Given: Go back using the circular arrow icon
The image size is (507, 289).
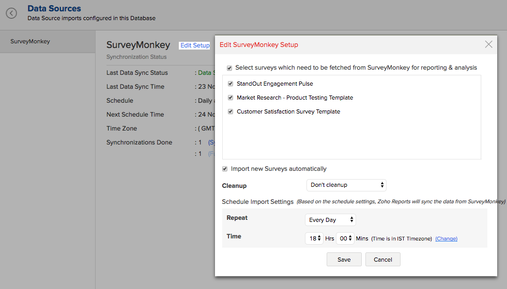Looking at the screenshot, I should click(x=11, y=13).
